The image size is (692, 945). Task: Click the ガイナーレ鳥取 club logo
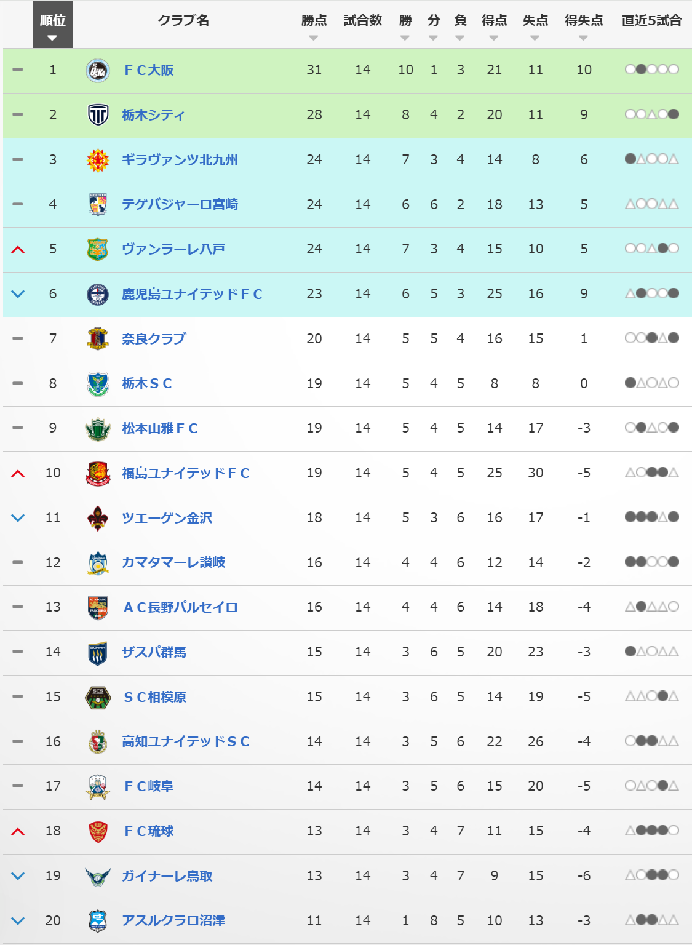coord(98,876)
